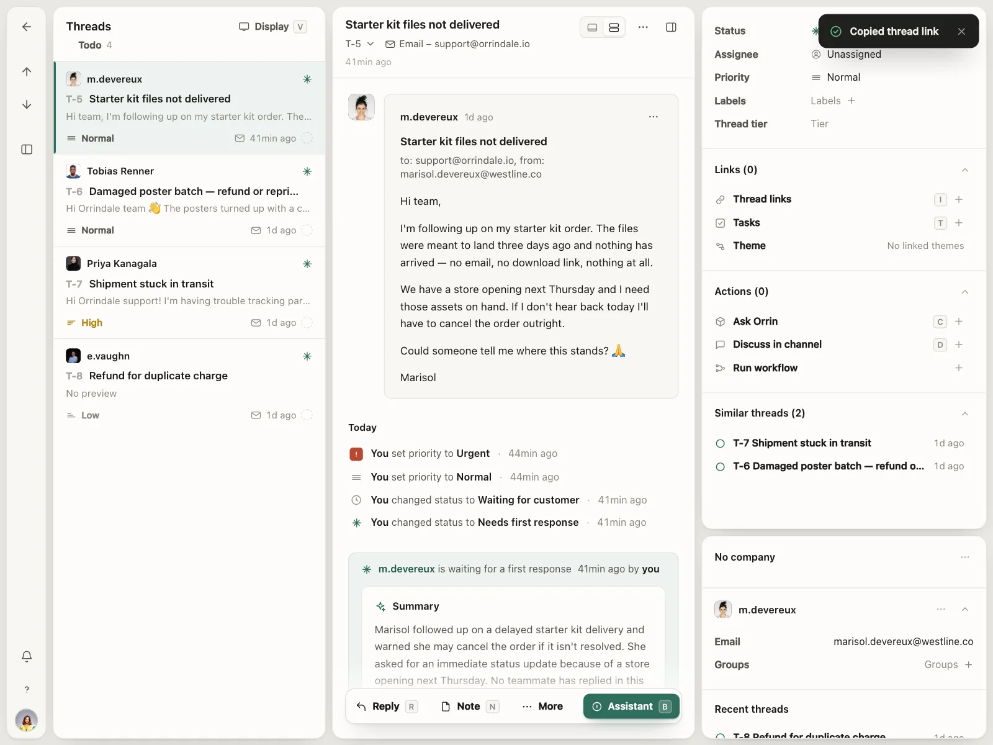Add a task with plus icon
This screenshot has height=745, width=993.
click(959, 223)
